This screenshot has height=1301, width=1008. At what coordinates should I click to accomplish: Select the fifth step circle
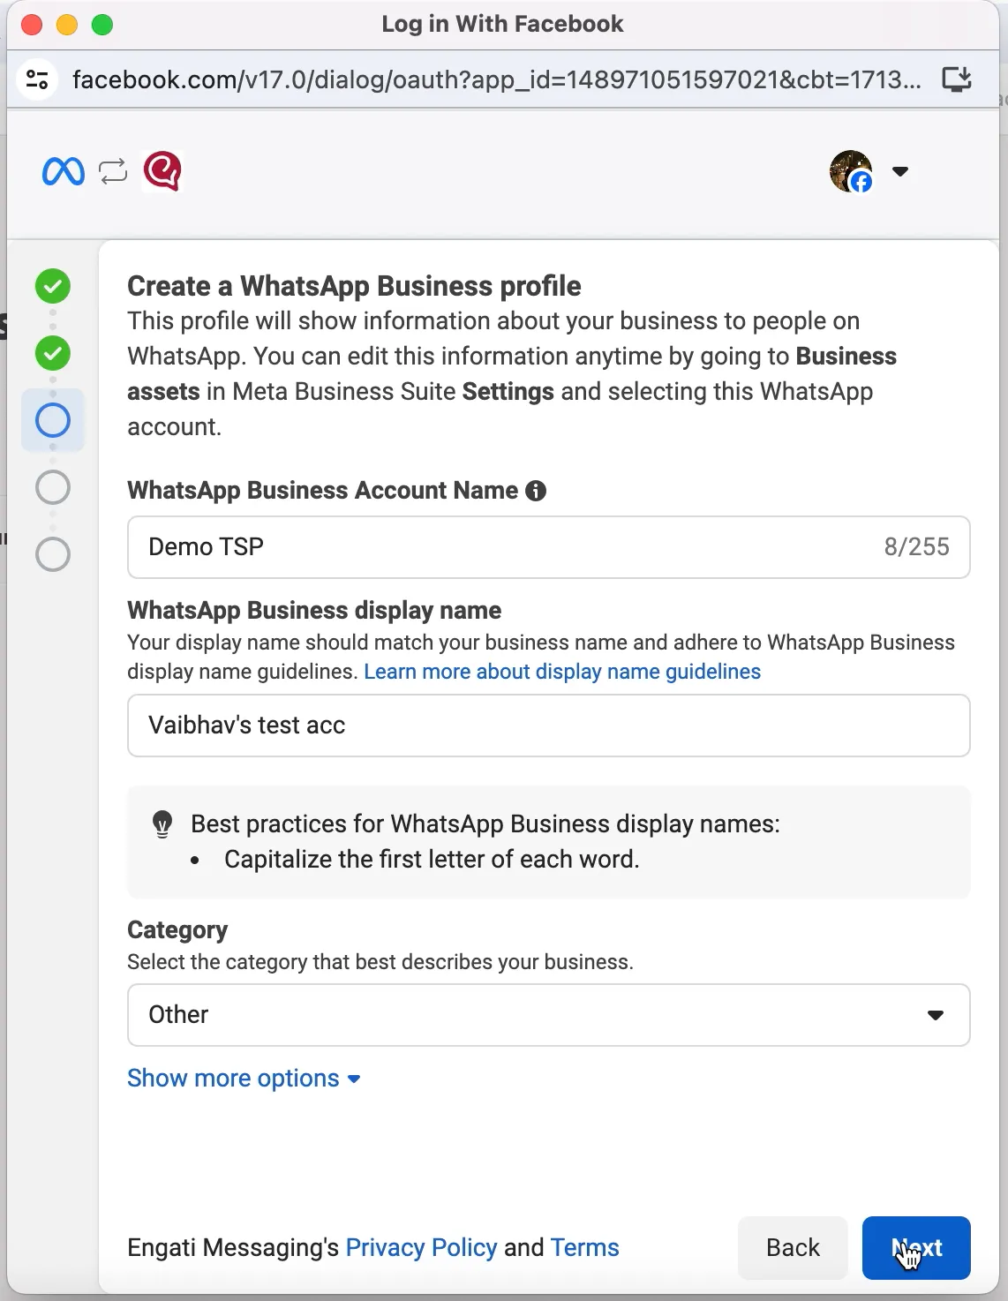53,554
